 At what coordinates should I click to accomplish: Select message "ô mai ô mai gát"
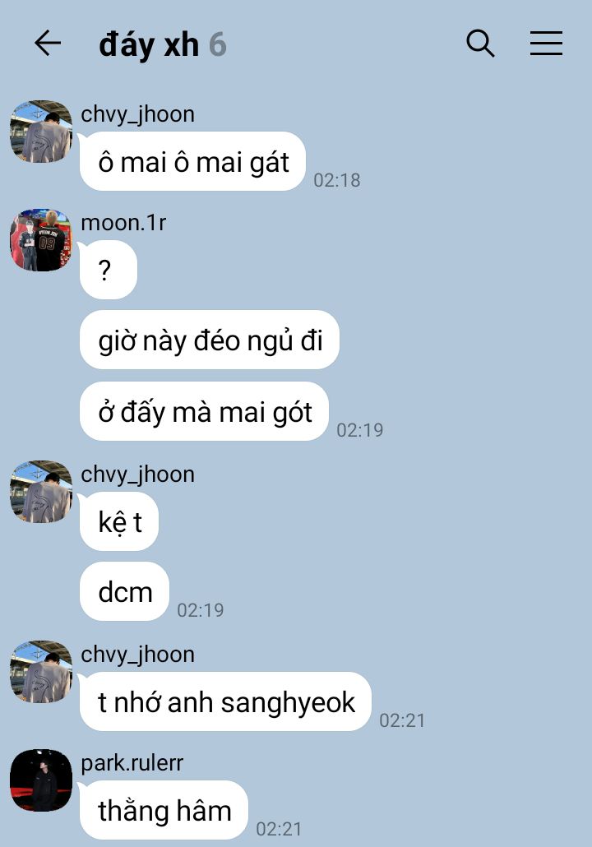pyautogui.click(x=193, y=161)
